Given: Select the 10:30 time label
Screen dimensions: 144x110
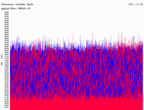Looking at the screenshot, I should coord(6,55).
